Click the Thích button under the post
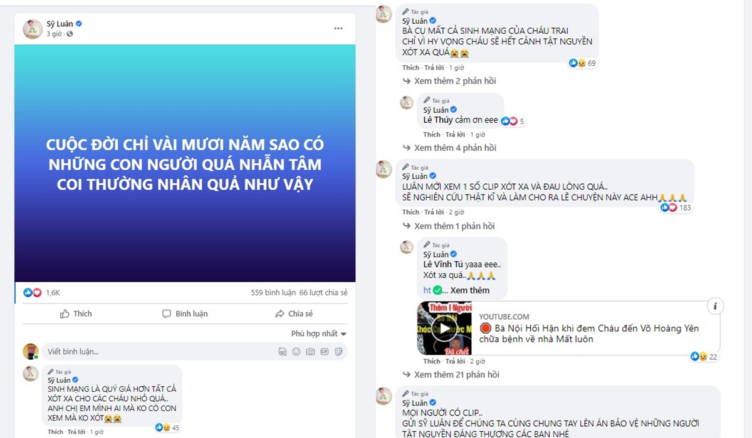The width and height of the screenshot is (752, 438). tap(76, 314)
